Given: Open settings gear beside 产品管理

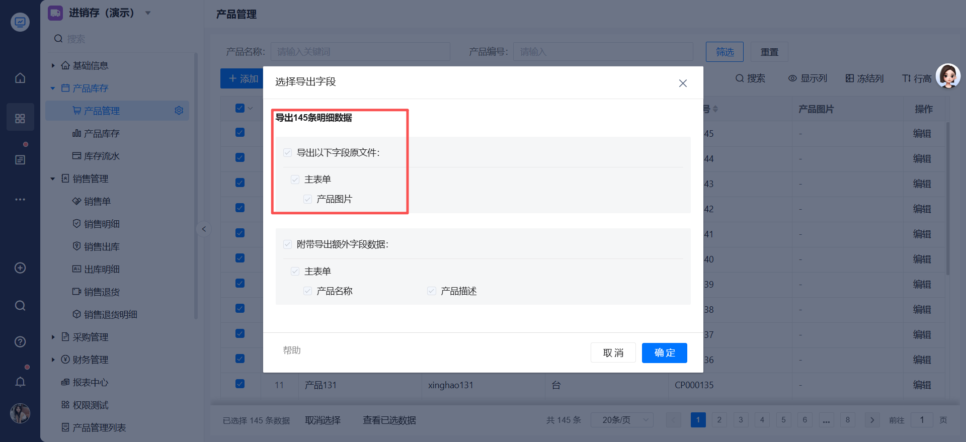Looking at the screenshot, I should [x=179, y=111].
